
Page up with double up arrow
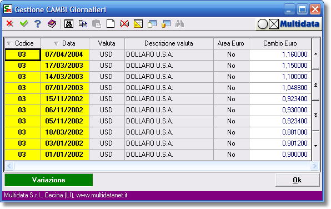315,85
